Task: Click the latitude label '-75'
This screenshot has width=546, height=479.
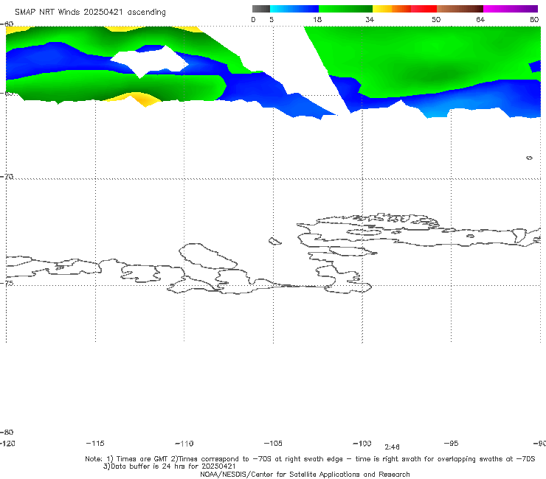Action: tap(7, 283)
